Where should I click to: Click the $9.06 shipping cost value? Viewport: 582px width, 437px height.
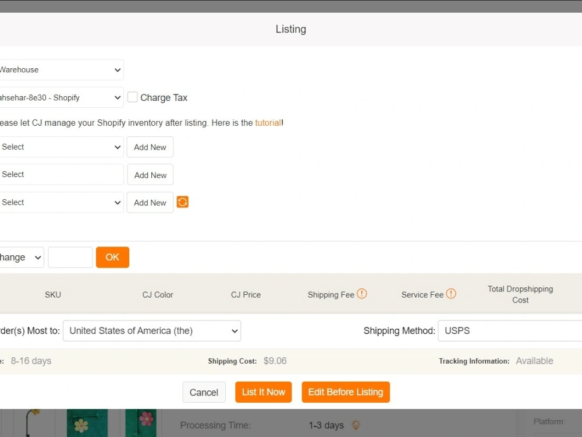click(x=275, y=361)
